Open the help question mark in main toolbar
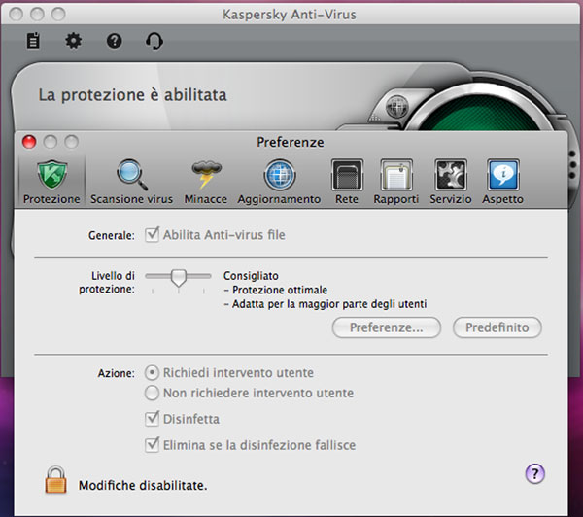583x517 pixels. coord(114,41)
